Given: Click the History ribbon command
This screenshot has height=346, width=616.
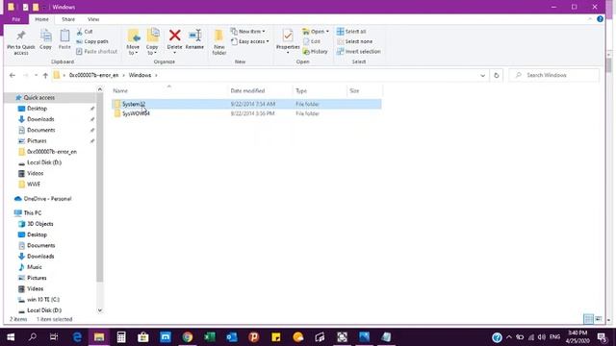Looking at the screenshot, I should click(315, 51).
